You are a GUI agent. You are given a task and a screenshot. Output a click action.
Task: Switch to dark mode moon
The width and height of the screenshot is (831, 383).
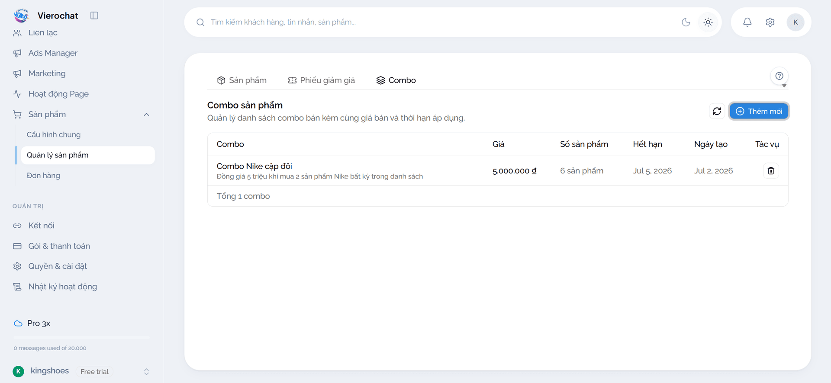click(x=686, y=22)
